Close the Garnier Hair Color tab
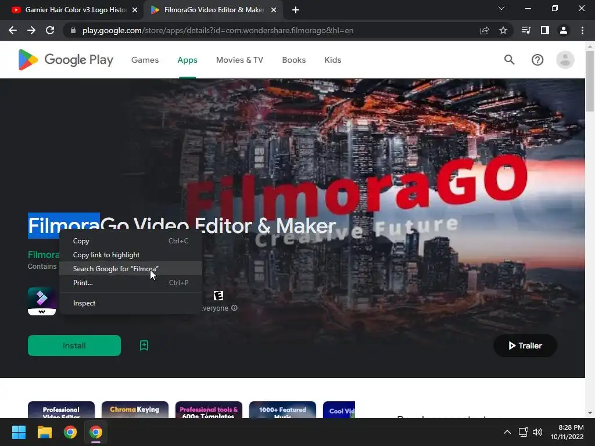595x446 pixels. point(135,10)
